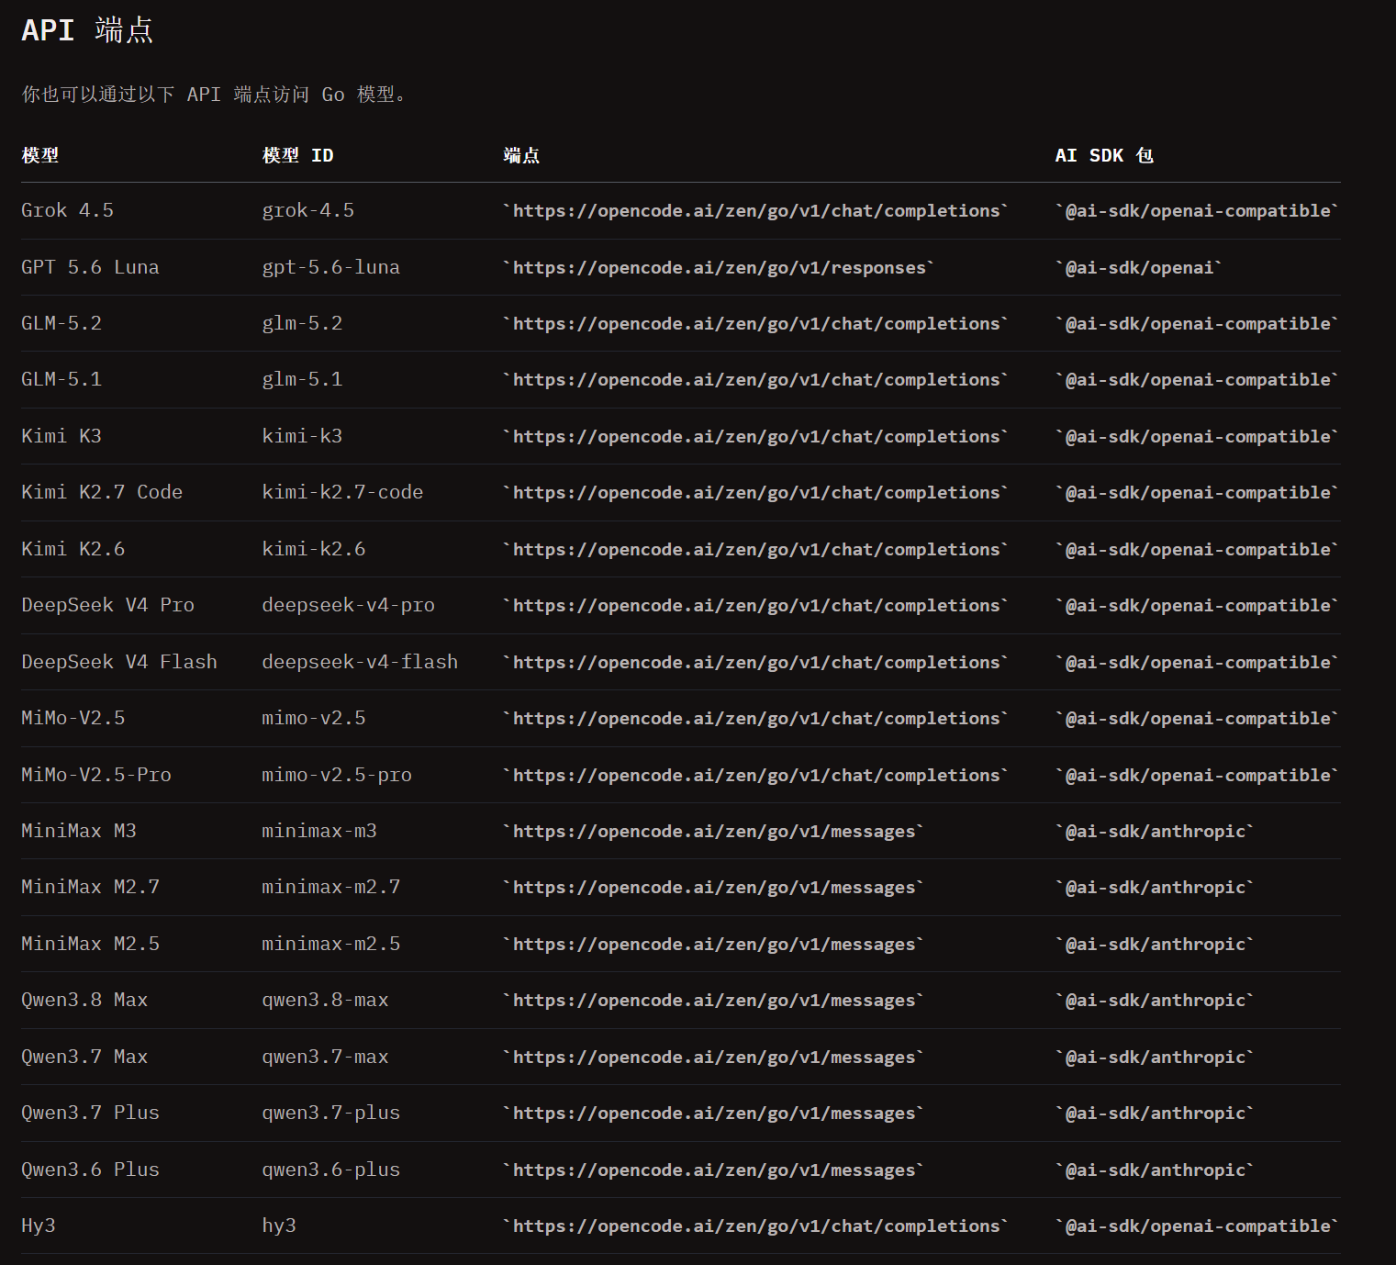Select the model name "DeepSeek V4 Pro"
The image size is (1396, 1265).
click(x=108, y=605)
